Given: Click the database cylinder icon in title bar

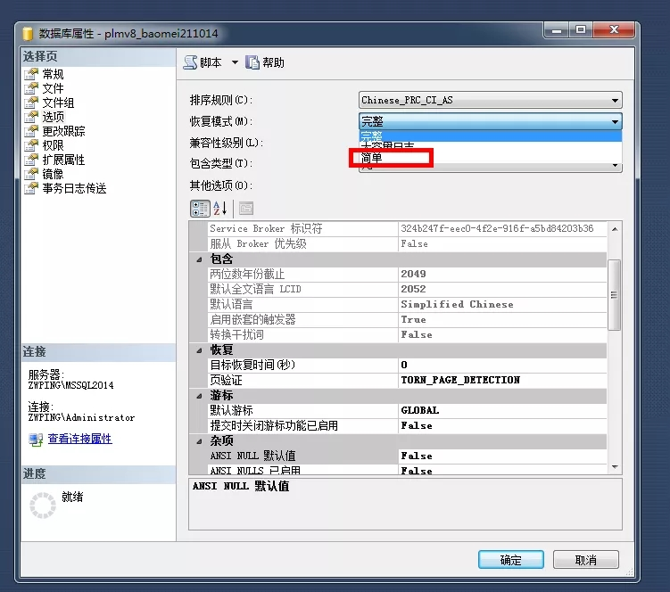Looking at the screenshot, I should pos(27,33).
